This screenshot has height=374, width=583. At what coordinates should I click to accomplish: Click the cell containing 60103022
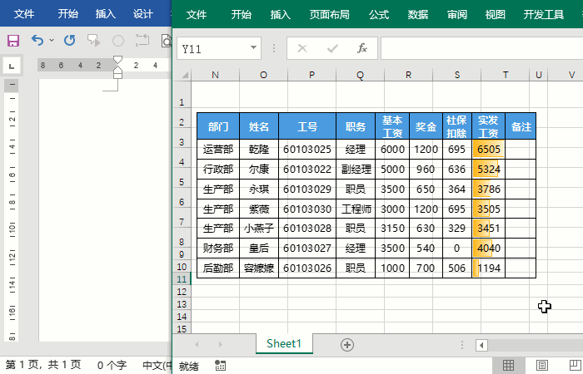(307, 170)
